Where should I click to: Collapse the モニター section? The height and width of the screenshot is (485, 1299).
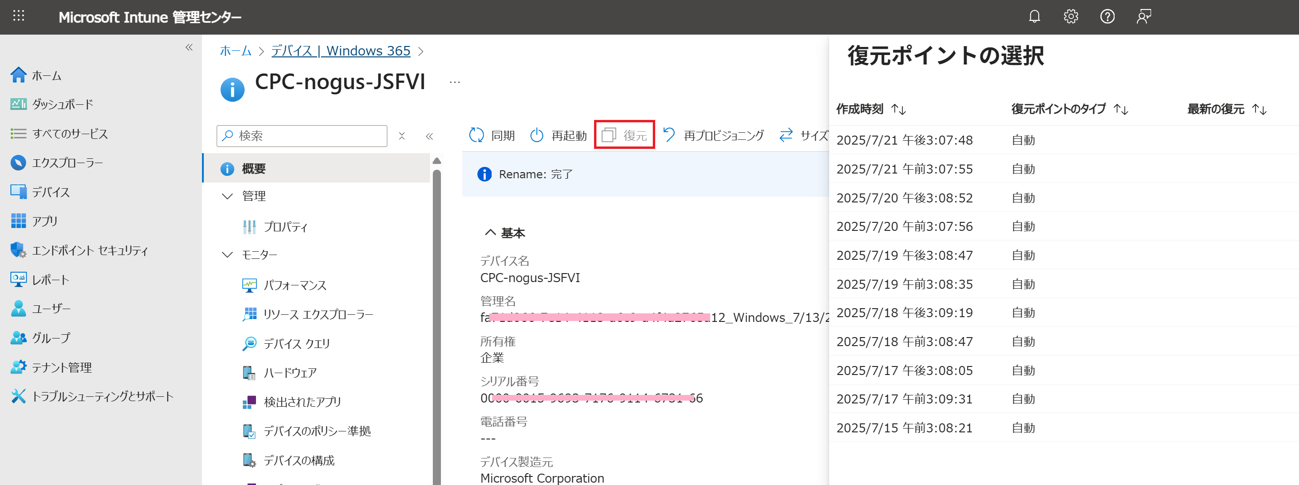[228, 255]
